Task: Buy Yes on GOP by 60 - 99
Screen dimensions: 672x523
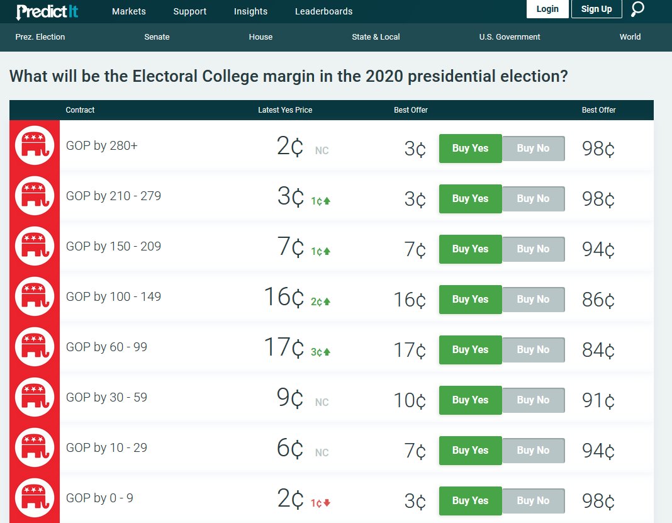Action: (470, 350)
